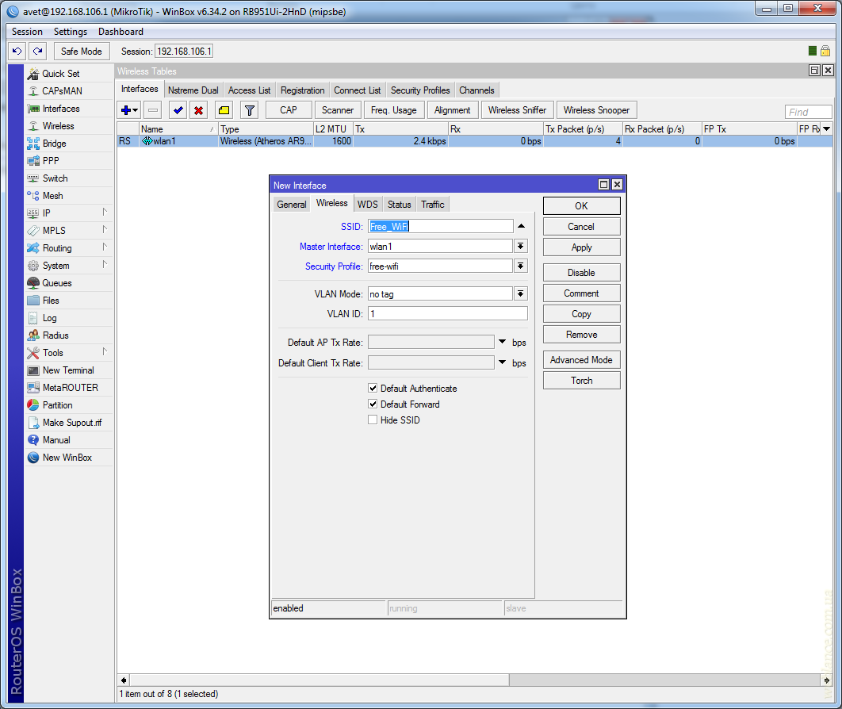Expand the Security Profile dropdown list

tap(521, 266)
